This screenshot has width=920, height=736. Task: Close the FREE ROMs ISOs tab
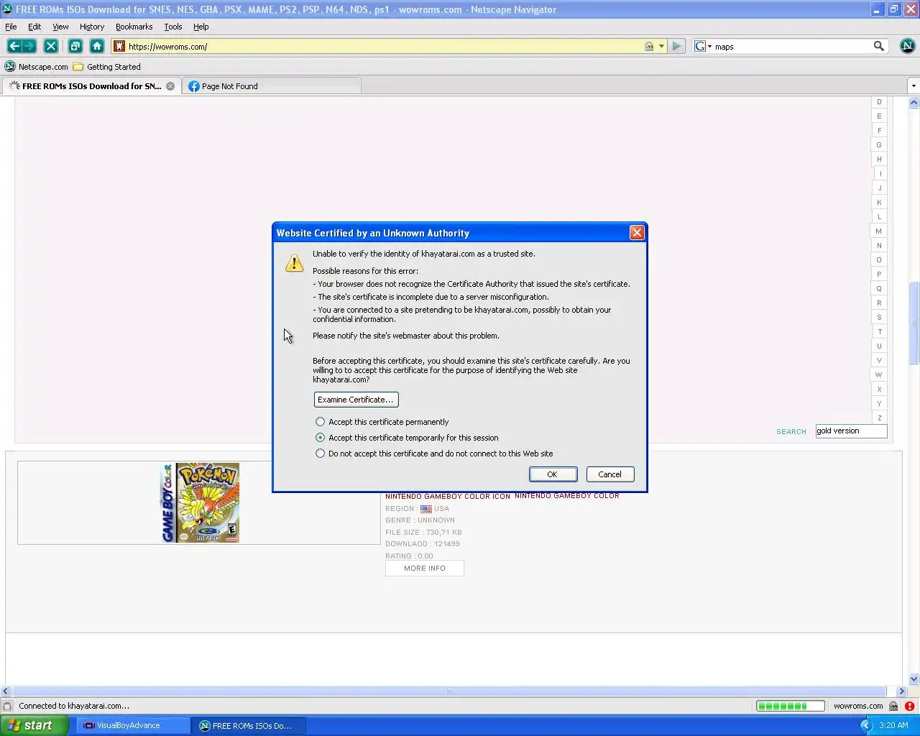(170, 86)
